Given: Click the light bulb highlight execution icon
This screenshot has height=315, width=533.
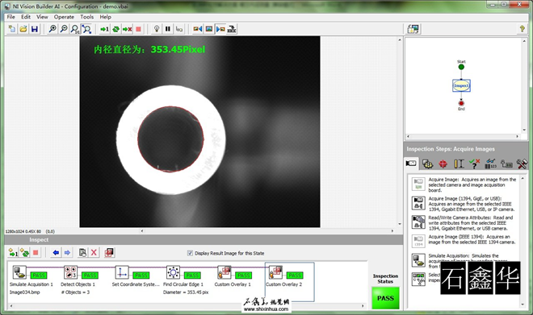Looking at the screenshot, I should (x=157, y=29).
